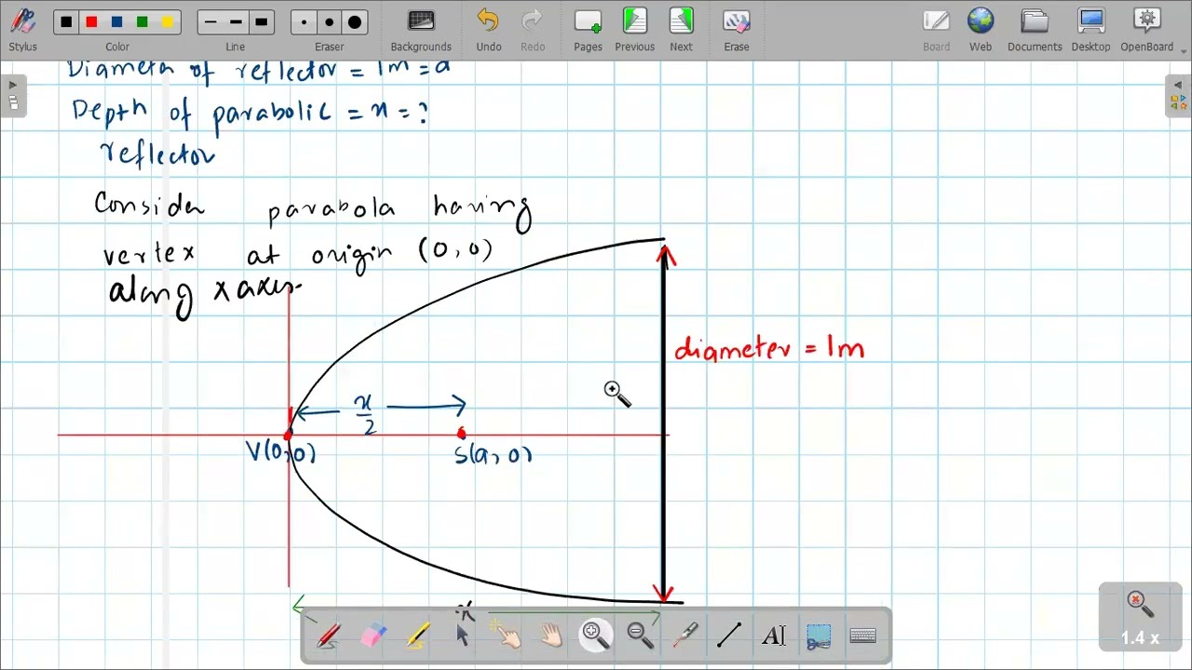Screen dimensions: 1192x670
Task: Select the straight Line drawing tool
Action: [729, 636]
